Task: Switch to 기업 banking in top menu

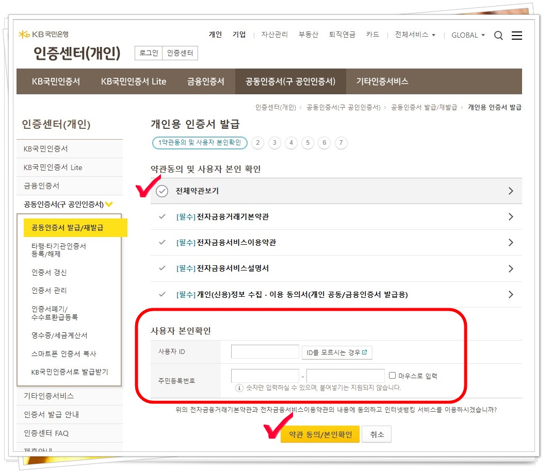Action: pos(239,35)
